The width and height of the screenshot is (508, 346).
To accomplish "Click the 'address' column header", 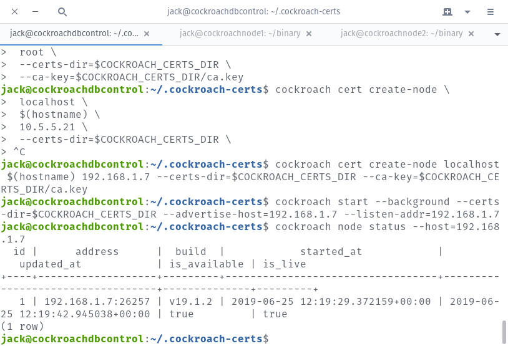I will click(97, 252).
